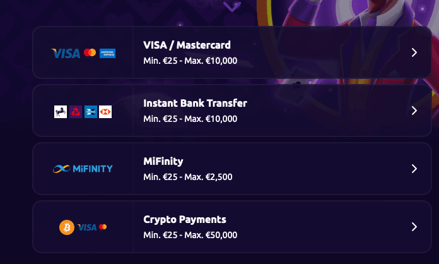Click the orange Bitcoin icon

coord(67,227)
